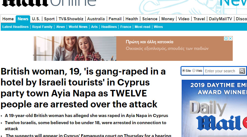
Task: Open Latest Headlines link
Action: pos(15,27)
